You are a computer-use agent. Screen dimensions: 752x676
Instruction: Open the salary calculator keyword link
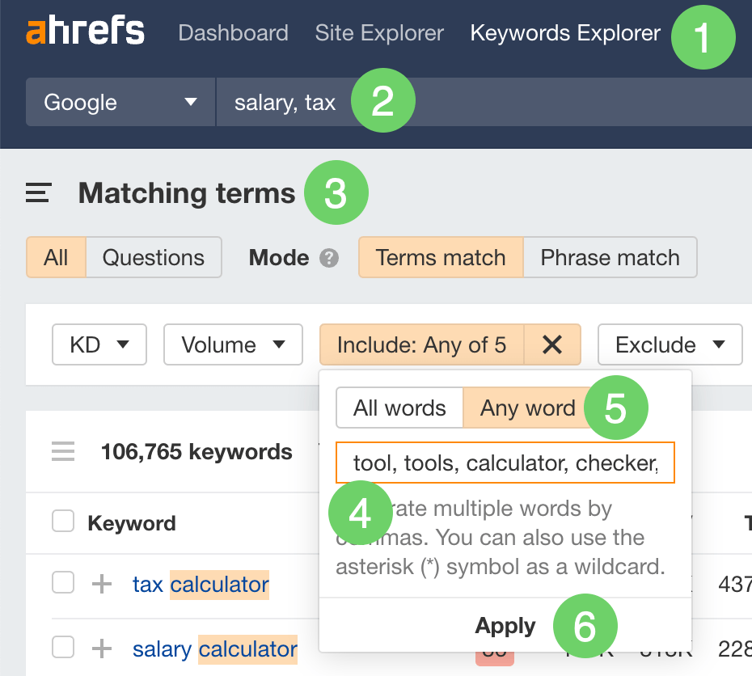(214, 648)
